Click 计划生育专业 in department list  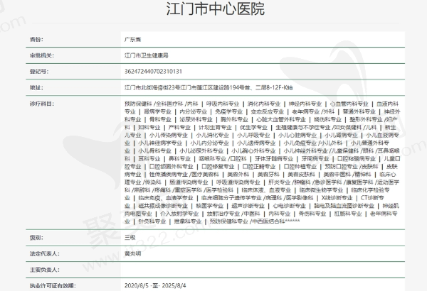point(215,127)
